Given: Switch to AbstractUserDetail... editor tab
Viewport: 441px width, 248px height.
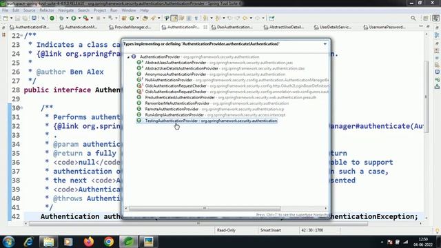Looking at the screenshot, I should pyautogui.click(x=284, y=28).
